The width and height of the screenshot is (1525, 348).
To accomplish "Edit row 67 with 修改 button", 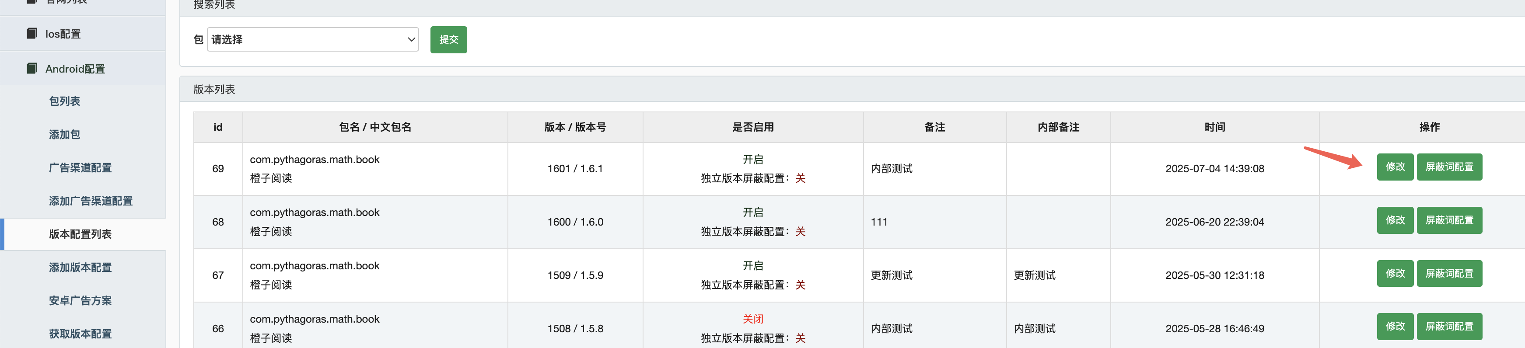I will pyautogui.click(x=1395, y=273).
